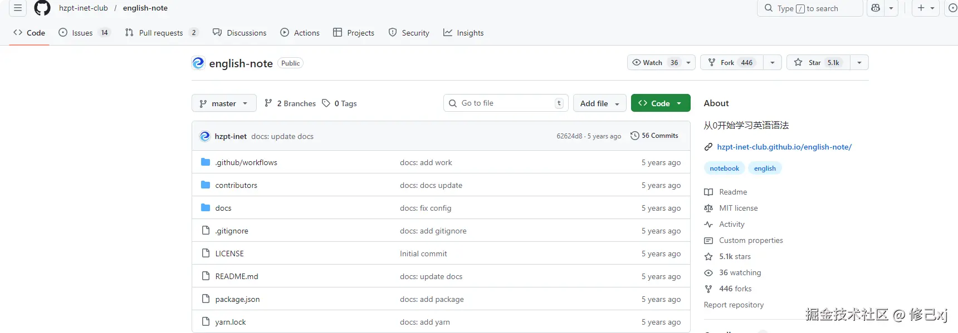Expand the Fork options arrow

(x=773, y=62)
